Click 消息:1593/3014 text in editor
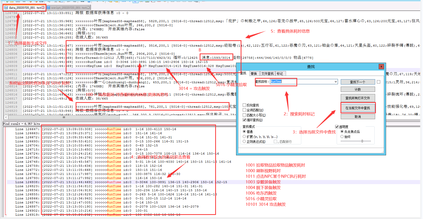 pos(216,58)
